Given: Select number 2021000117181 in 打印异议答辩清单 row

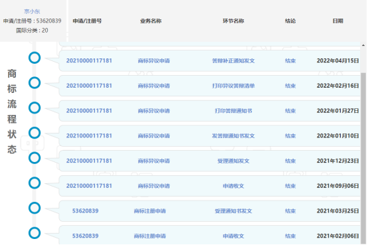Looking at the screenshot, I should pos(89,86).
